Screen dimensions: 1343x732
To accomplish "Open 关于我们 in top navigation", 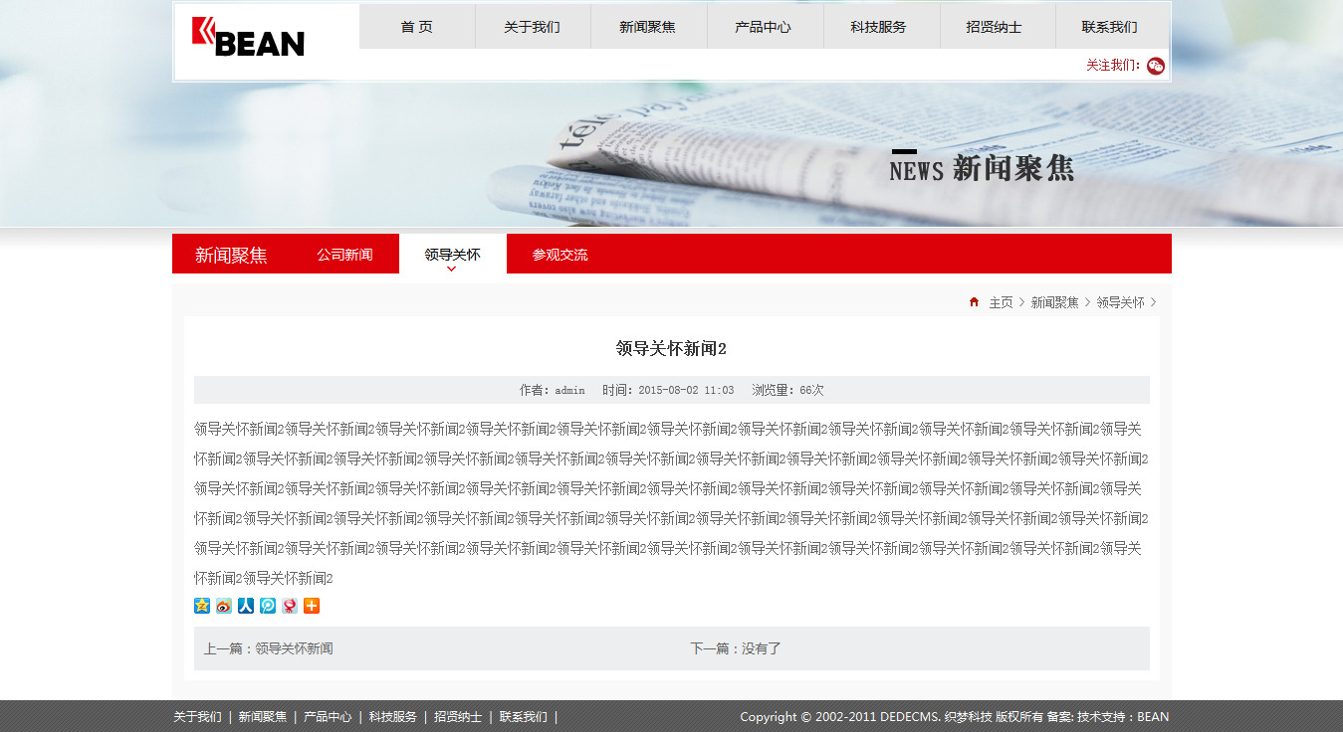I will (532, 27).
